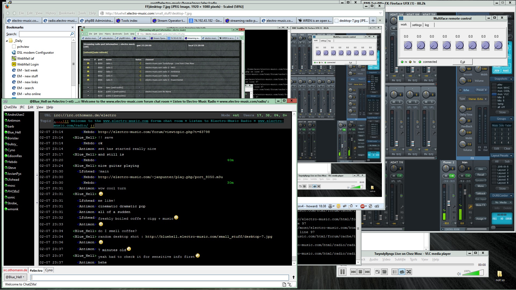Click the angel smiley status bar icon

pos(338,206)
